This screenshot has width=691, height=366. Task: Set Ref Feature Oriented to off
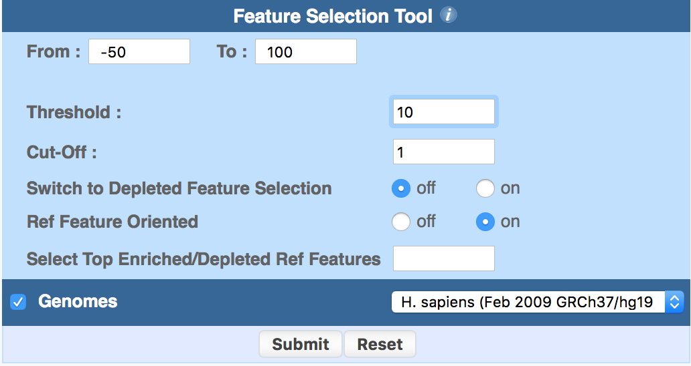pyautogui.click(x=401, y=222)
